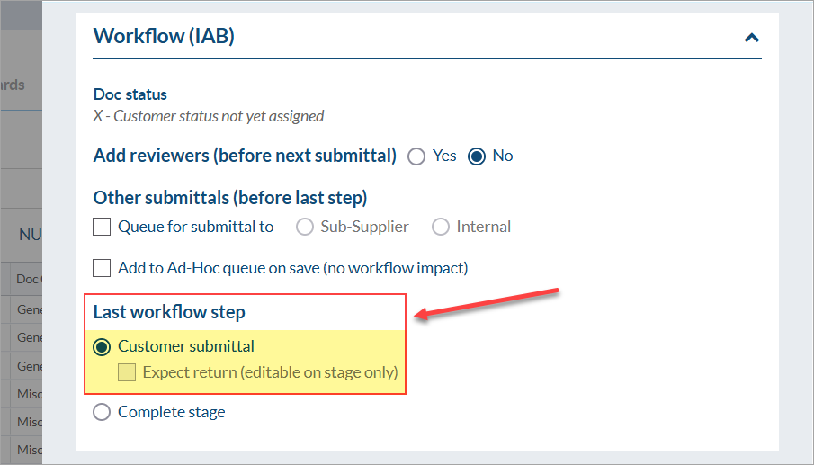The width and height of the screenshot is (814, 465).
Task: Click the Last workflow step heading
Action: point(169,312)
